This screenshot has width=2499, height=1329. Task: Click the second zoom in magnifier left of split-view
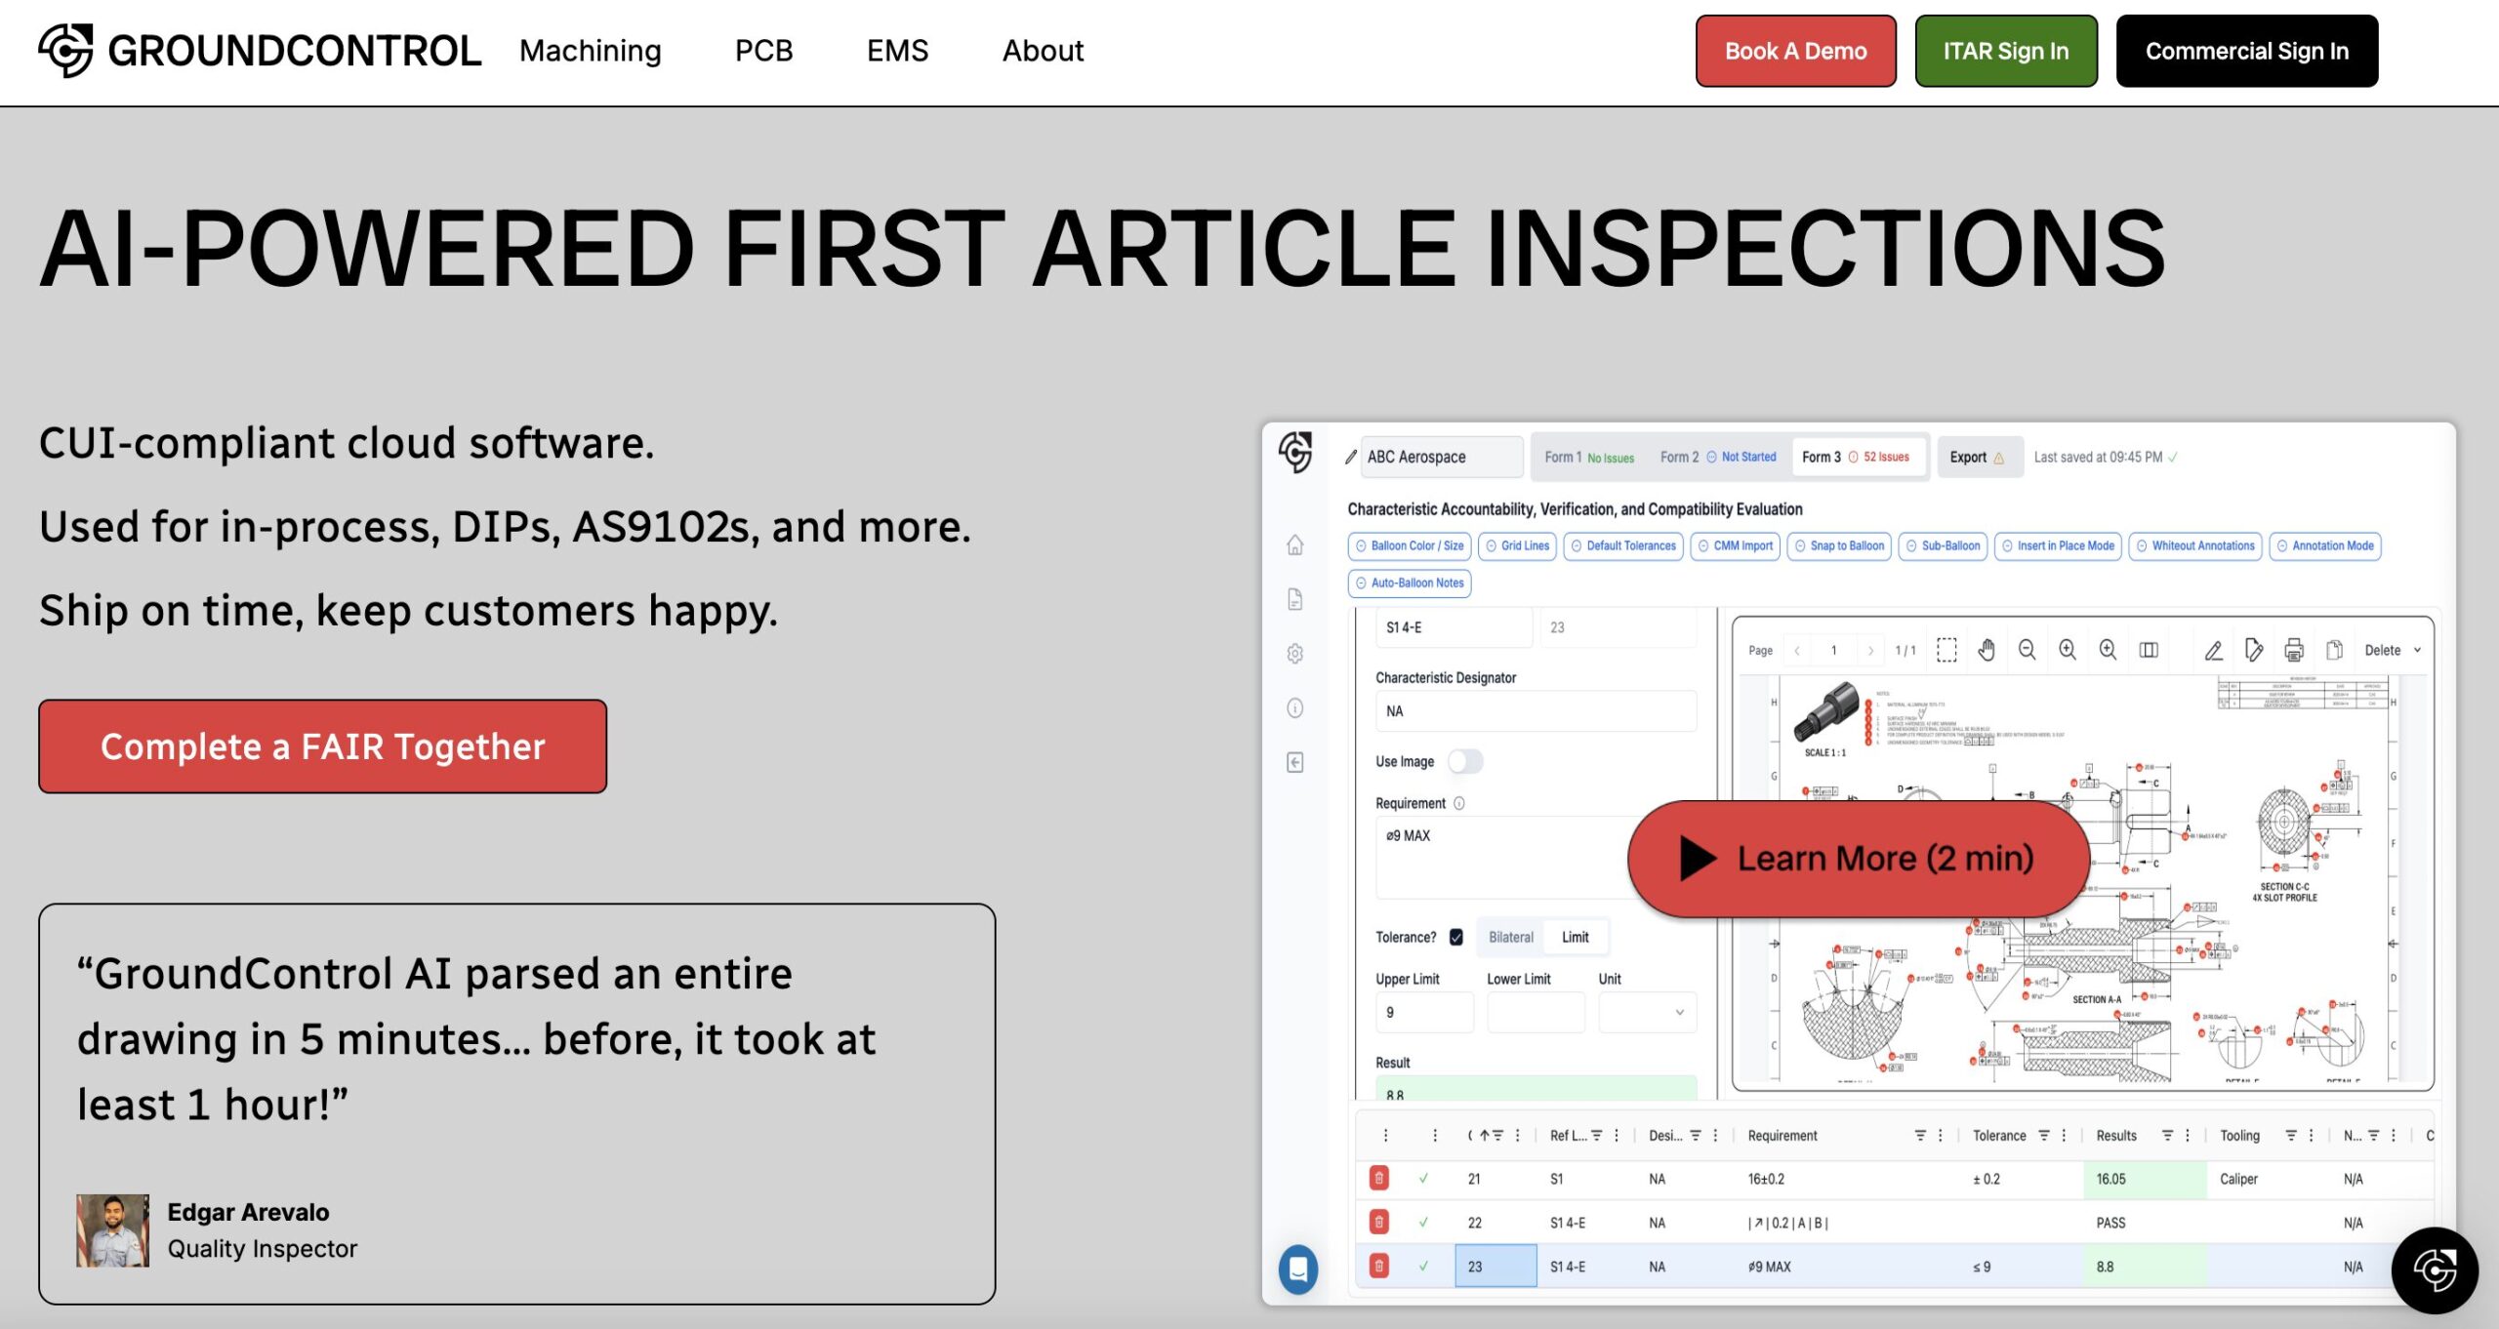pos(2109,650)
